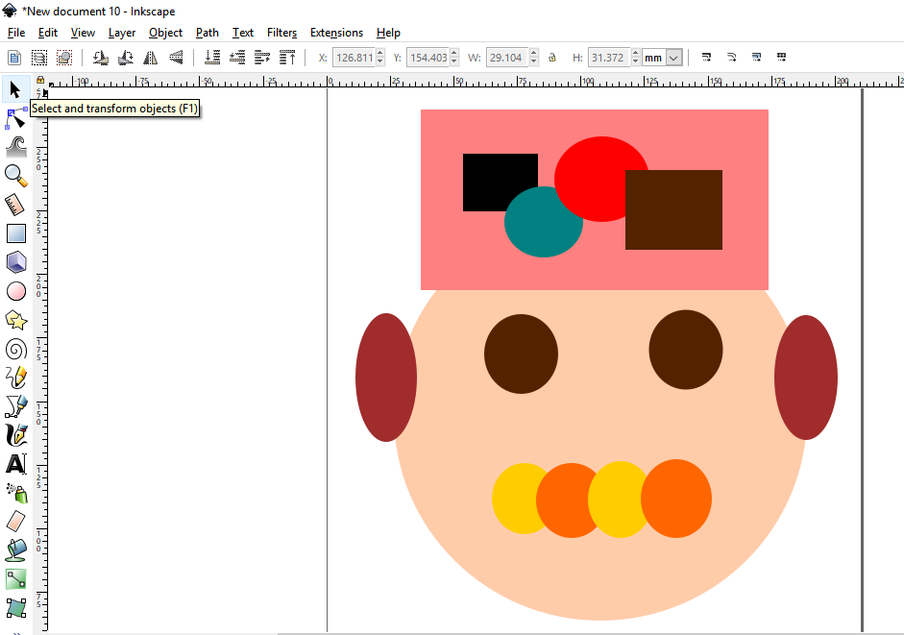Activate the 3D Box tool
This screenshot has width=904, height=635.
coord(15,261)
